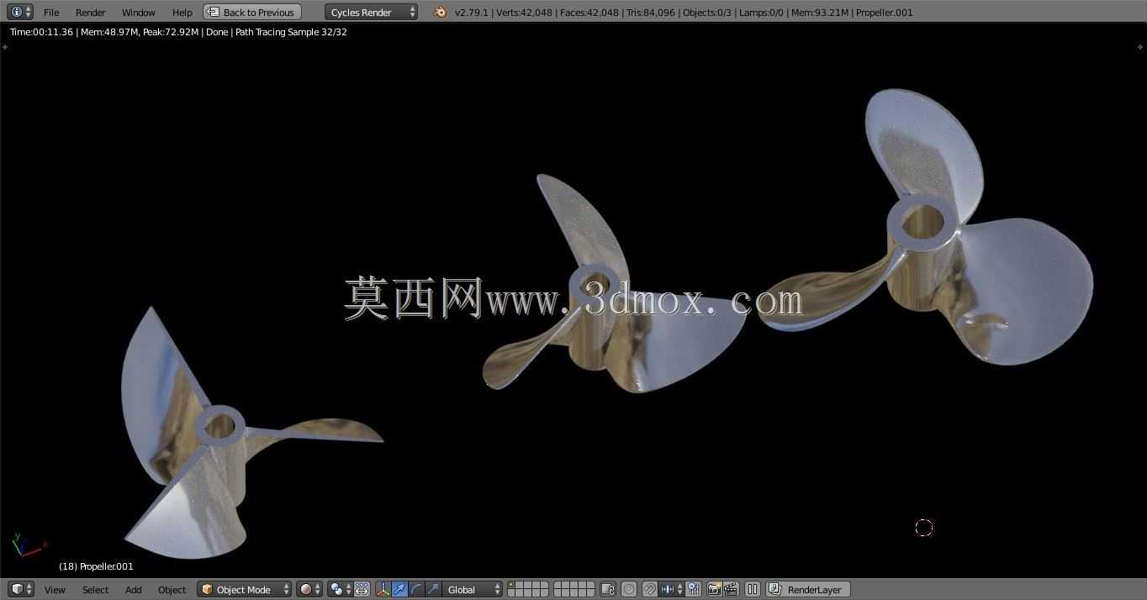Click the Path Tracing Sample 32/32 text
The width and height of the screenshot is (1147, 600).
[x=290, y=32]
